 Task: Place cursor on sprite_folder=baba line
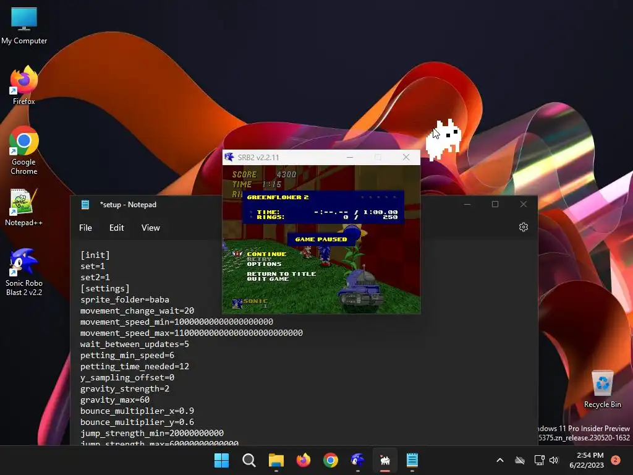(x=125, y=300)
